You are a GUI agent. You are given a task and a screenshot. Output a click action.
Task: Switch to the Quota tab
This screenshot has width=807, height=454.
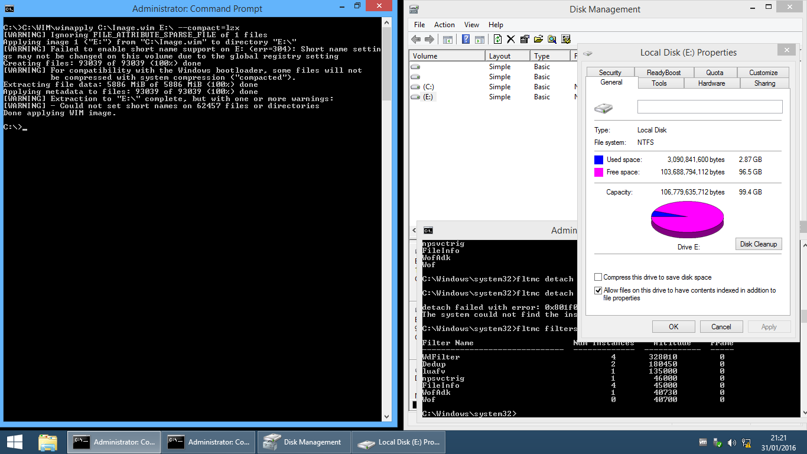(714, 73)
